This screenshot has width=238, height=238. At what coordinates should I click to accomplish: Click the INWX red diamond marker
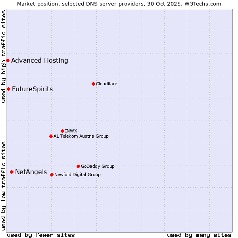[x=62, y=131]
